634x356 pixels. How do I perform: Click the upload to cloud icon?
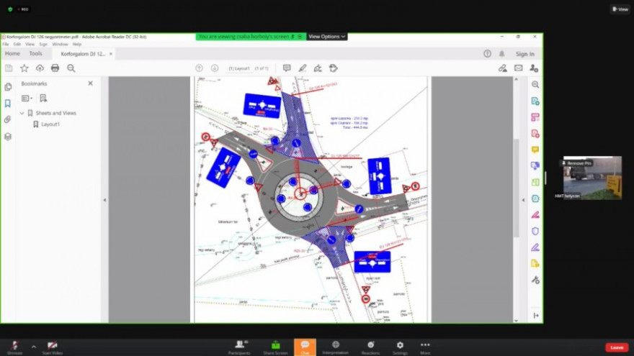pyautogui.click(x=40, y=68)
